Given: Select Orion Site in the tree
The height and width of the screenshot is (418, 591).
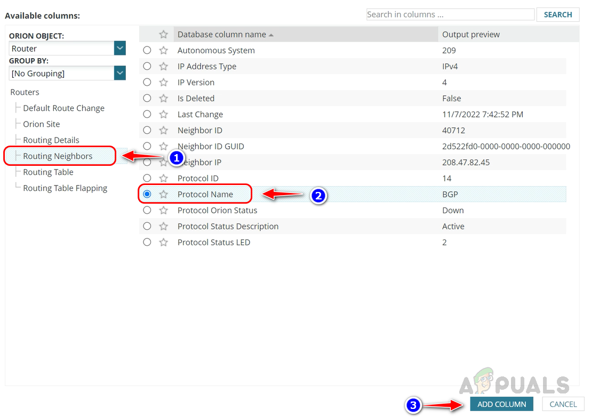Looking at the screenshot, I should click(x=42, y=124).
